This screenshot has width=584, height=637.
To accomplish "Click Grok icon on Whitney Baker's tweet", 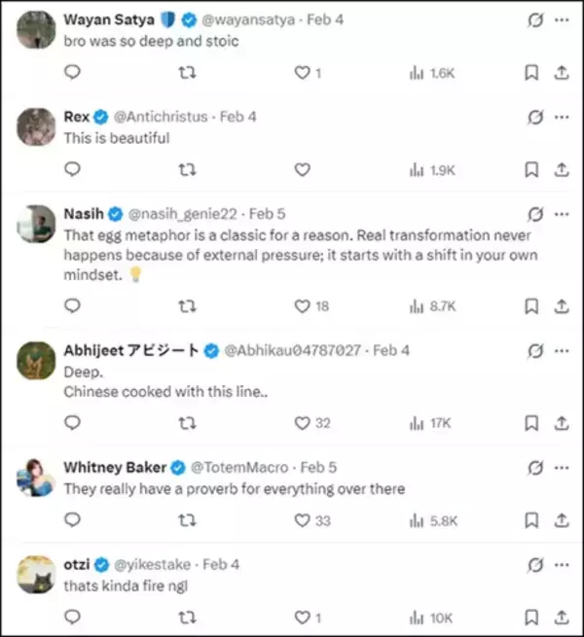I will (x=533, y=467).
